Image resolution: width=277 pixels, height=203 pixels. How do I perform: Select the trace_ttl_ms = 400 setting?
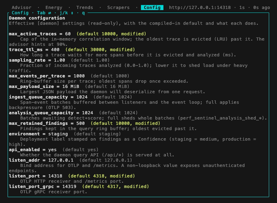[x=34, y=50]
